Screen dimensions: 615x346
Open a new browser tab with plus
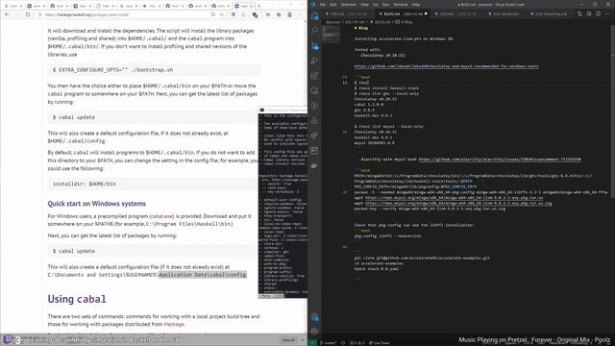click(x=258, y=6)
